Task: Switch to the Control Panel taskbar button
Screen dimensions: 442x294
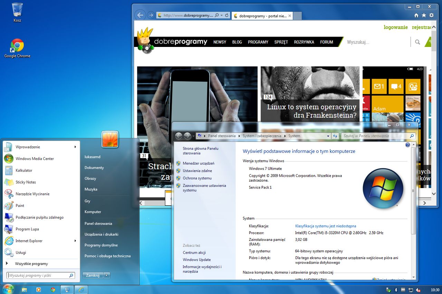Action: tap(67, 290)
